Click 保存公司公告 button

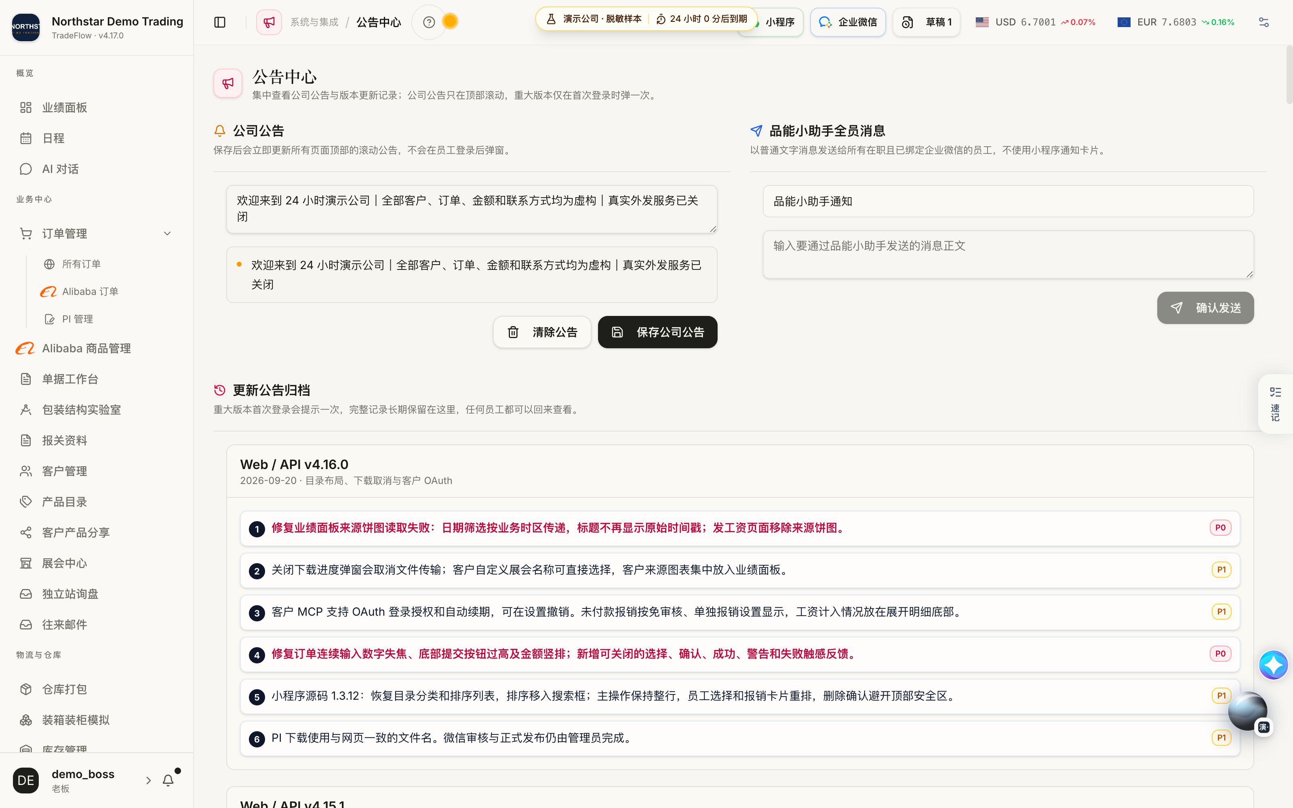point(657,332)
